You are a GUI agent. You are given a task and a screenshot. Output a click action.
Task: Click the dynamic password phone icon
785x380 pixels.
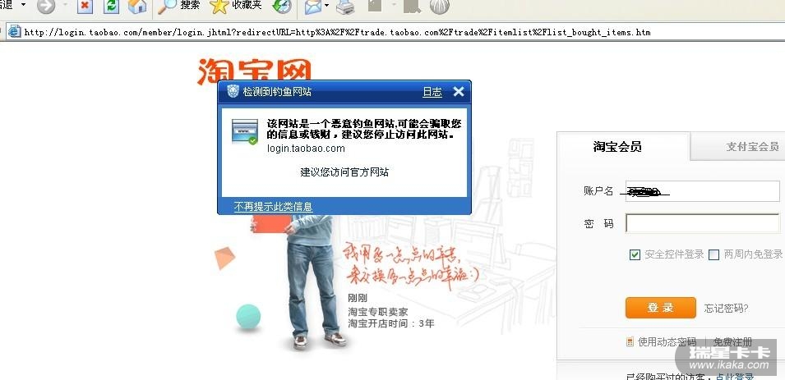630,342
